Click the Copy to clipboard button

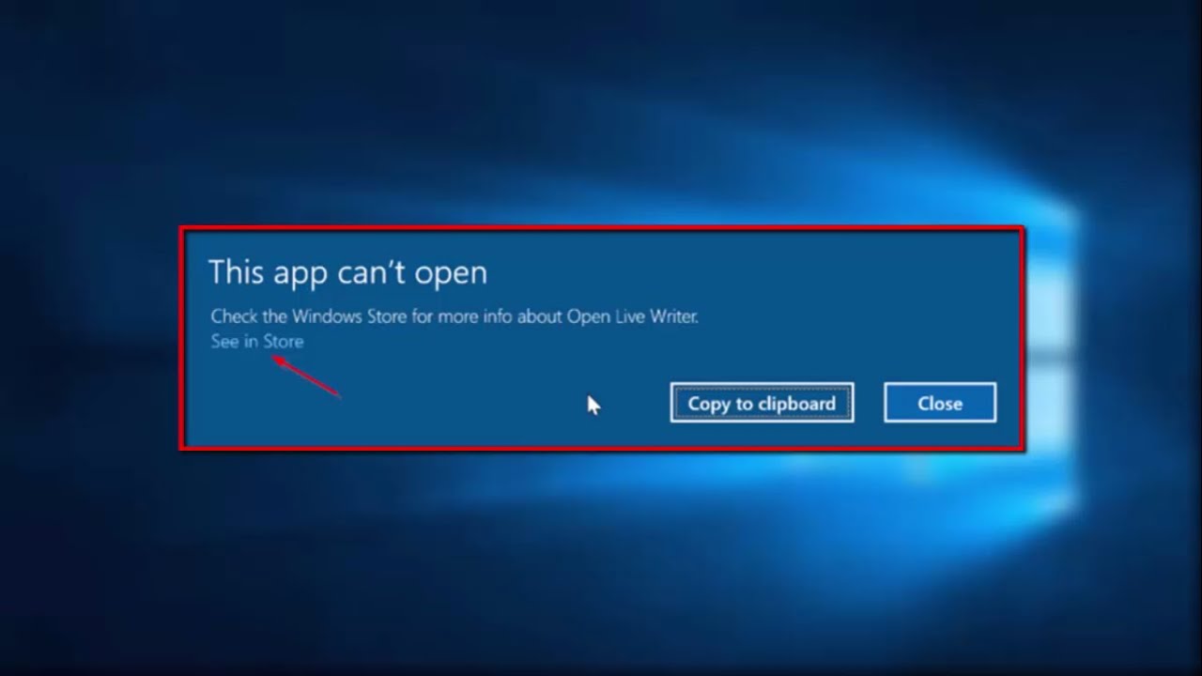[762, 403]
